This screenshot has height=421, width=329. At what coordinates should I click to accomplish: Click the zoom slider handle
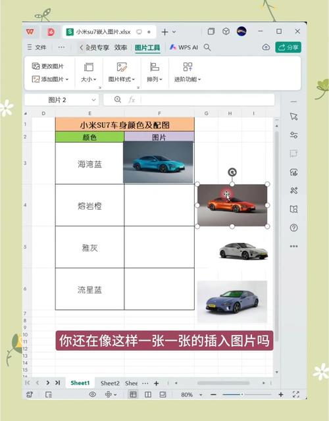click(241, 395)
